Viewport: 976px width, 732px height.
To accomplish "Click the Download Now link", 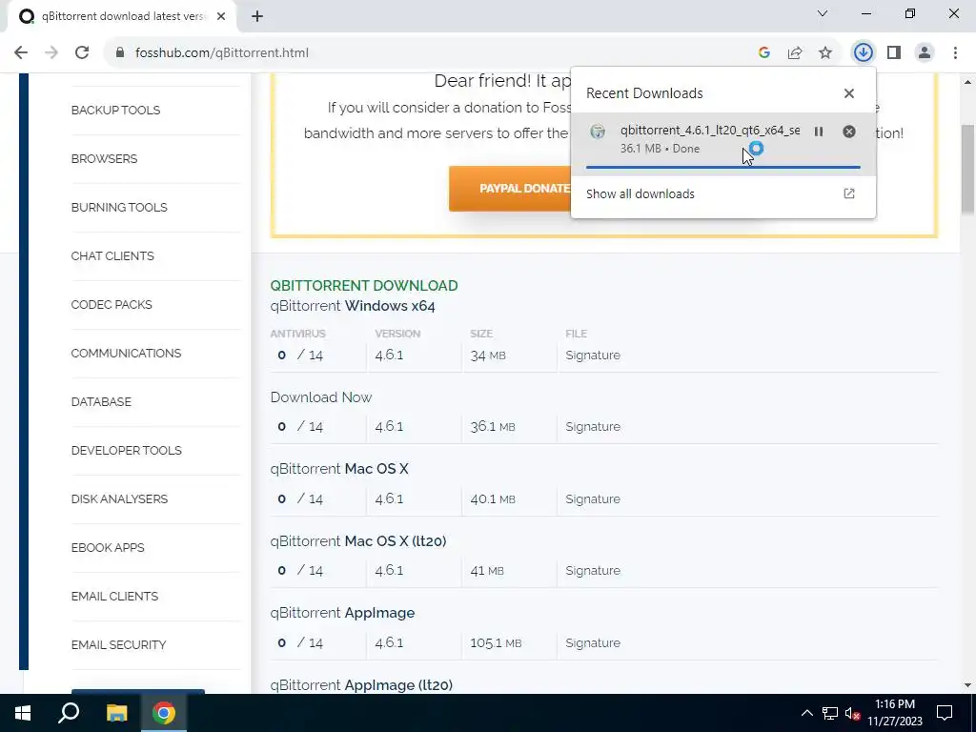I will [x=320, y=397].
